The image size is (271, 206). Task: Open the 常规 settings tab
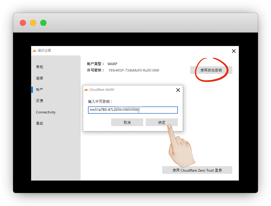pyautogui.click(x=40, y=67)
